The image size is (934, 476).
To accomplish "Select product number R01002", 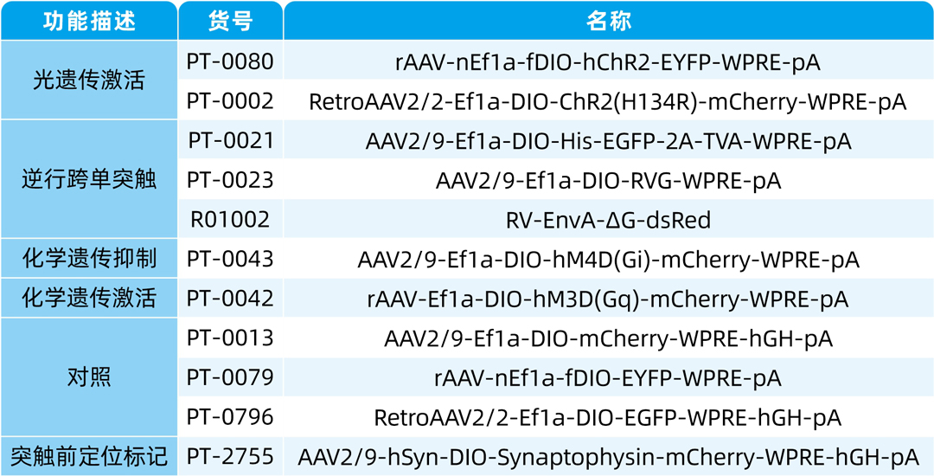I will click(x=230, y=220).
